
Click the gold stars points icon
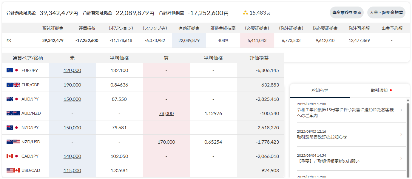245,13
